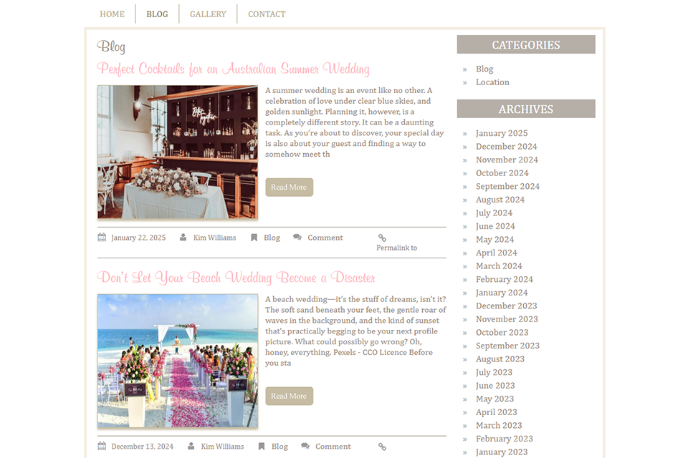Click Read More for beach wedding post
Screen dimensions: 688x458
[x=289, y=396]
